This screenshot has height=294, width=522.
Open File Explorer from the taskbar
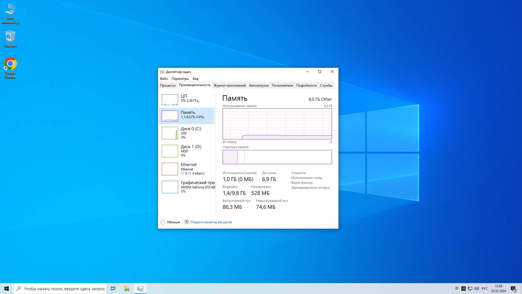click(x=127, y=289)
